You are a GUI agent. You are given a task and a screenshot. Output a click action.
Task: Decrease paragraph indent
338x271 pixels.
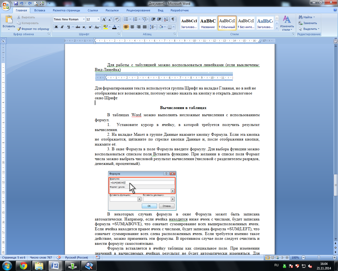point(153,19)
